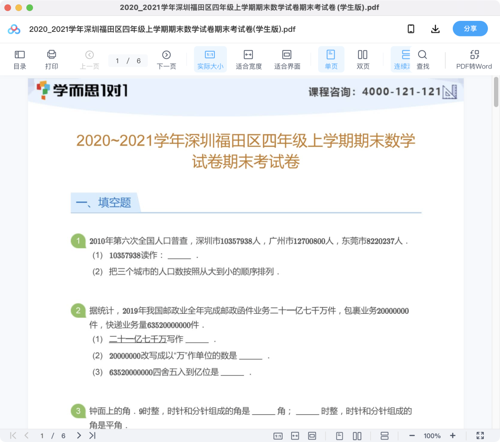Click fit width icon in status bar
This screenshot has width=500, height=442.
(x=295, y=436)
